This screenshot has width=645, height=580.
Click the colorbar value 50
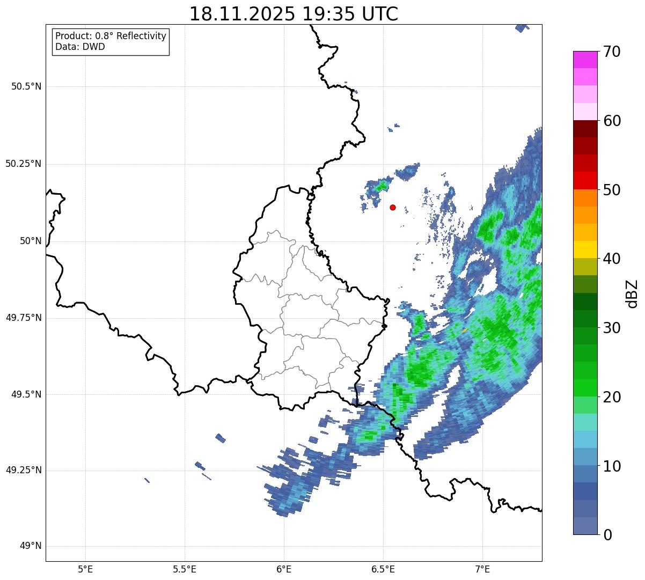[x=612, y=190]
